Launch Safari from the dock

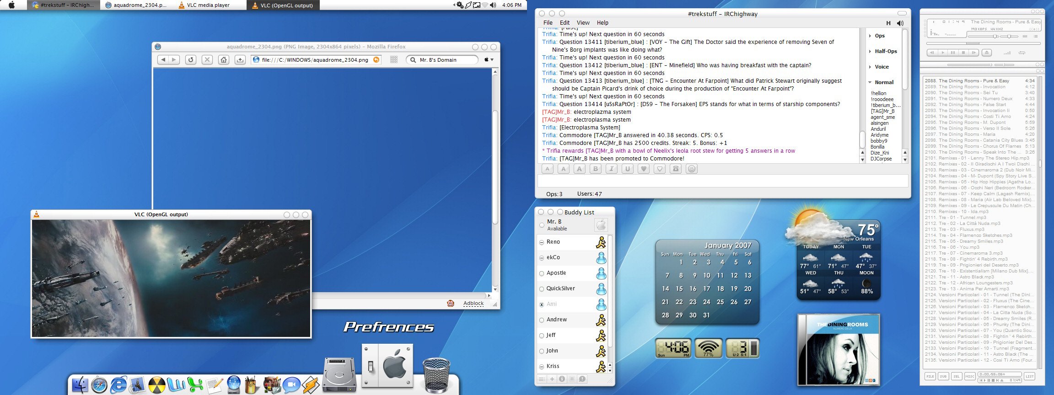click(99, 384)
